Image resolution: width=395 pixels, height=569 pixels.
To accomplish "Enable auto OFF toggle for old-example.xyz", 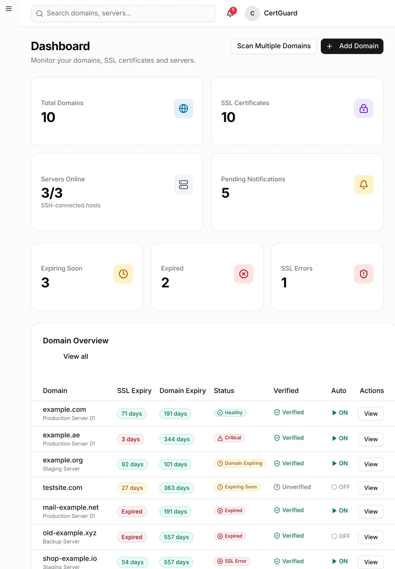I will click(341, 536).
